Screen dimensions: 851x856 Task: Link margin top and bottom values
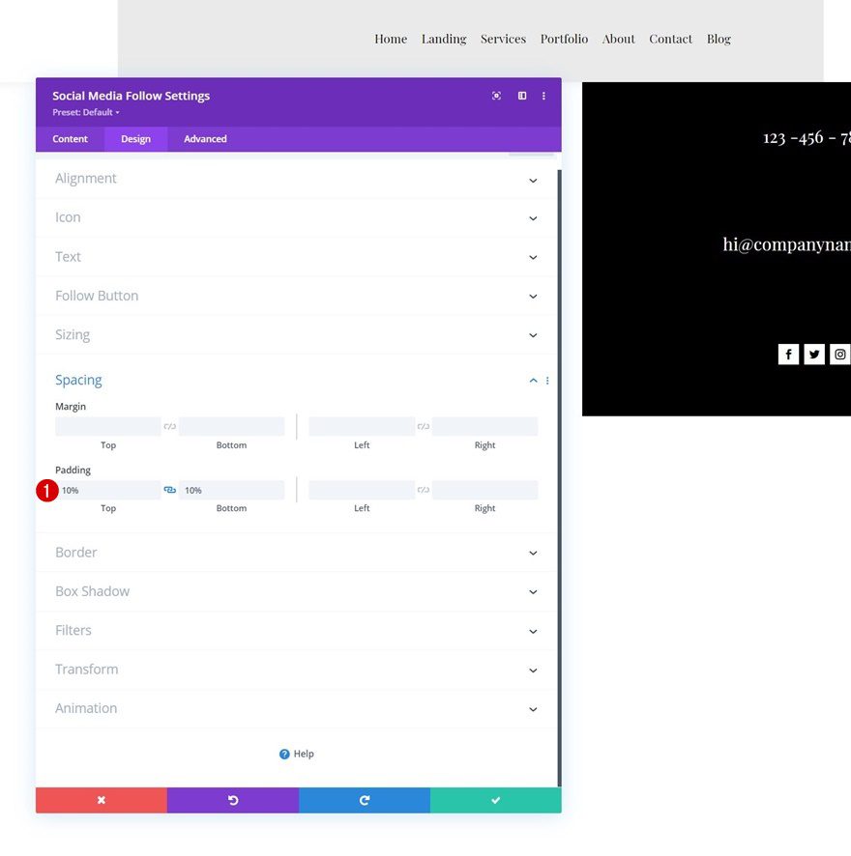170,426
